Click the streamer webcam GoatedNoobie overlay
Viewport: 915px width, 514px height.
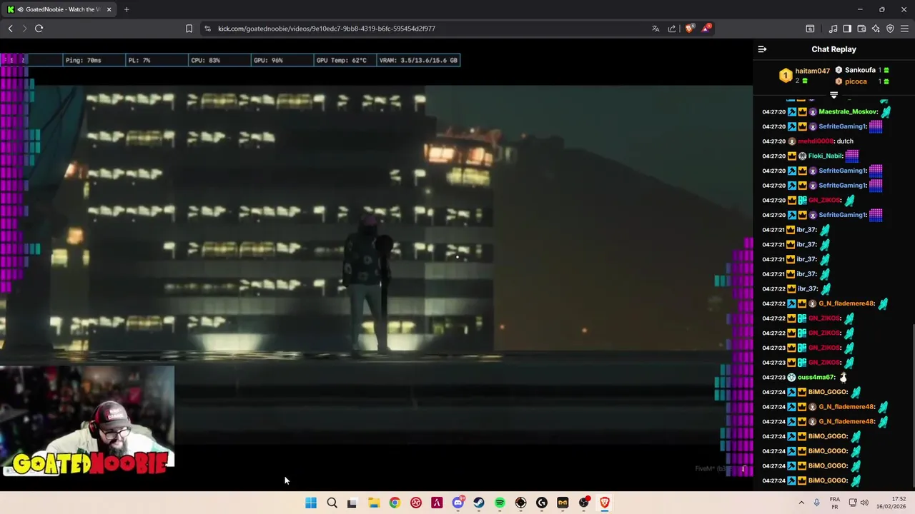click(x=86, y=421)
